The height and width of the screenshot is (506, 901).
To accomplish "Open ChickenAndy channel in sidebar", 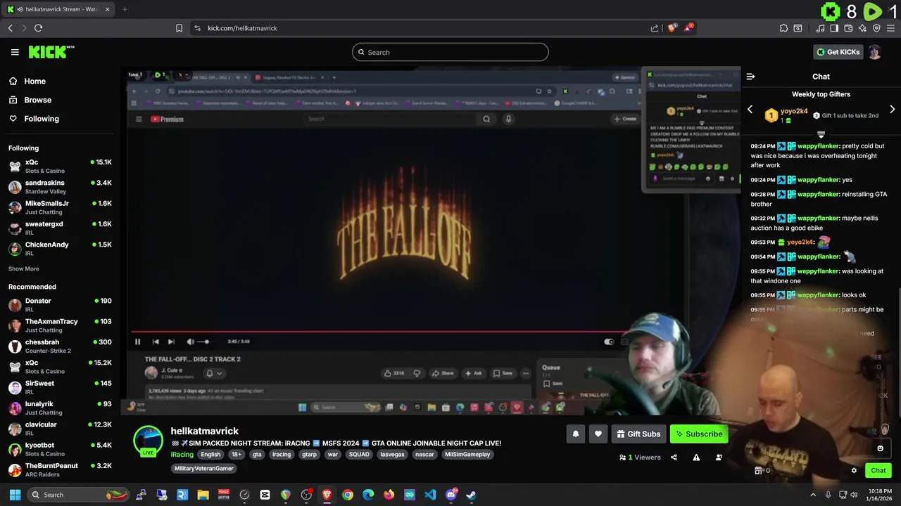I will click(60, 249).
